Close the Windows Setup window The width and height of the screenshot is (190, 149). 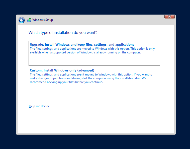click(169, 17)
